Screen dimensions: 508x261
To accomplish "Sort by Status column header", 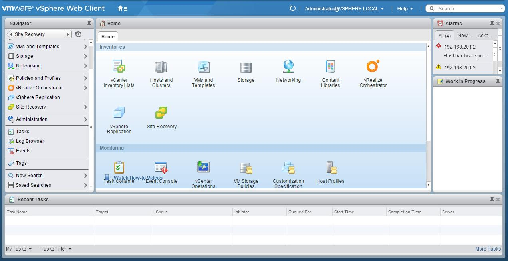I will click(x=192, y=212).
